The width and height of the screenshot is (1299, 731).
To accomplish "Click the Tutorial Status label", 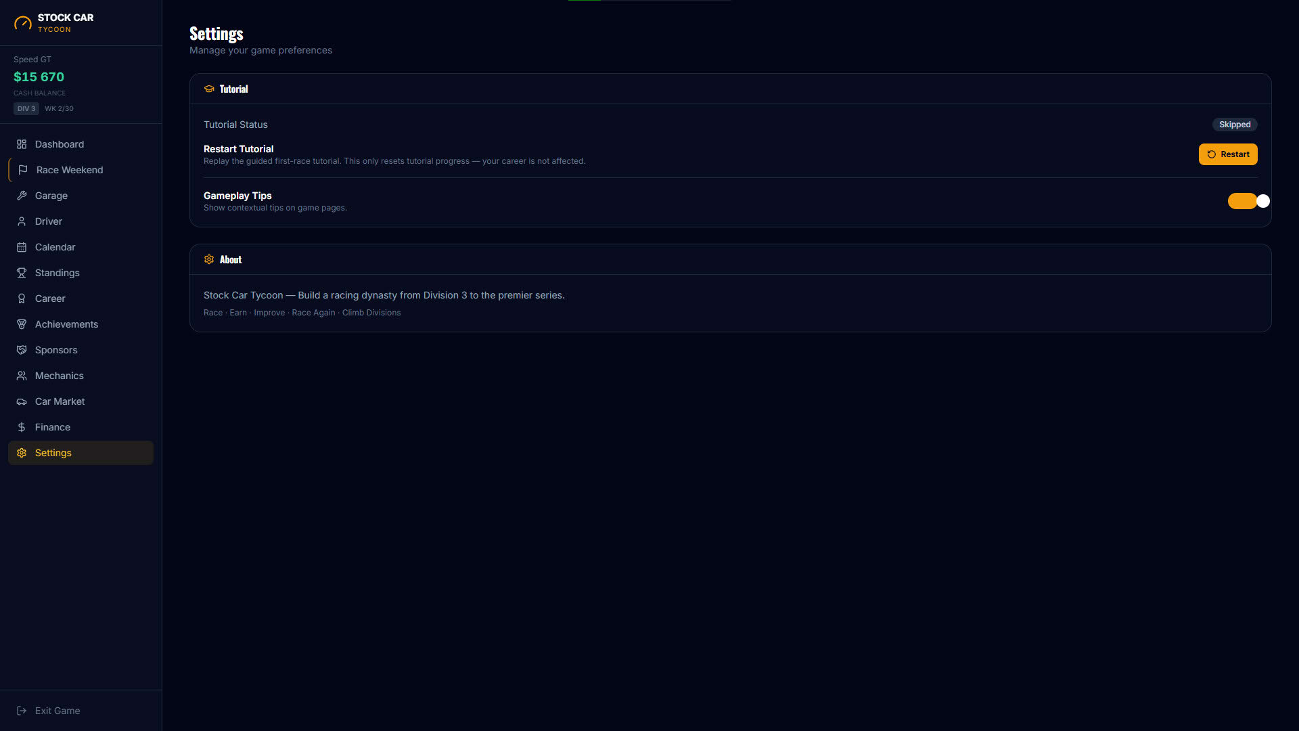I will 235,125.
